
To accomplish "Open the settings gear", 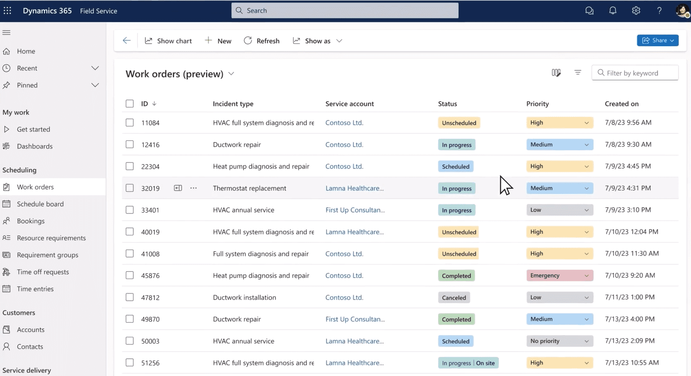I will pos(636,11).
